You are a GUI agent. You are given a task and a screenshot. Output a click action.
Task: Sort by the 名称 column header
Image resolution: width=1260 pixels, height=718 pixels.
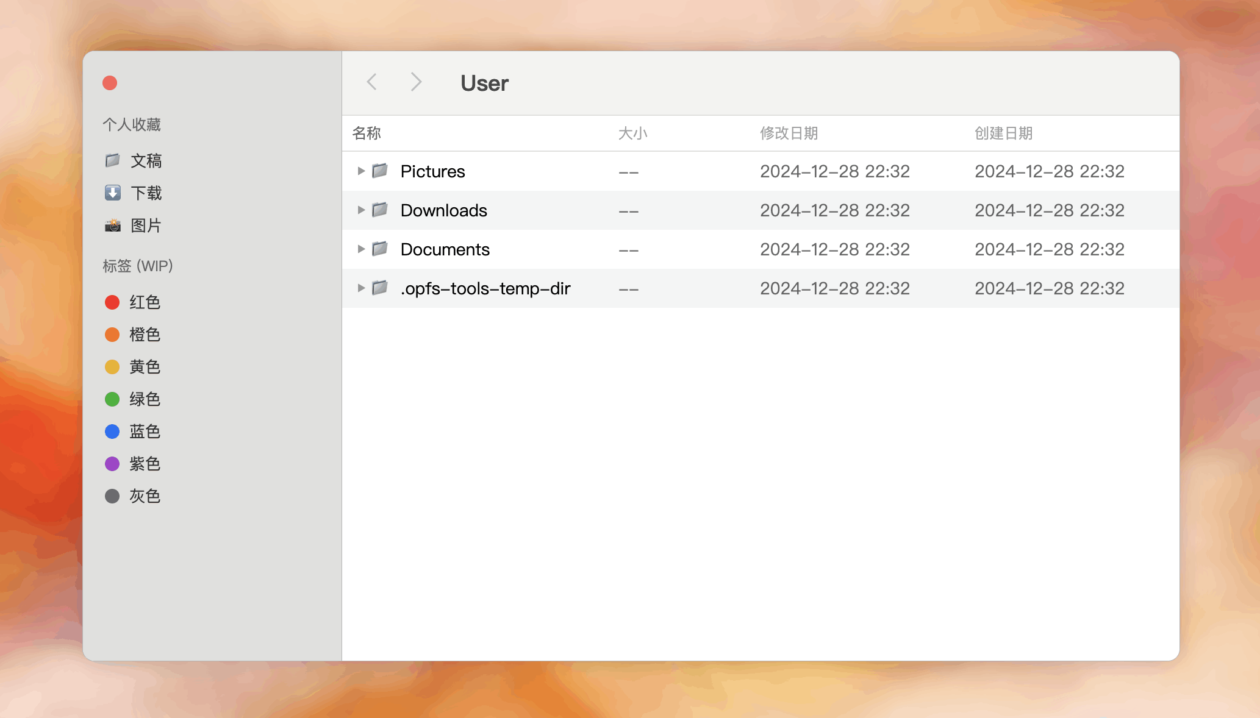coord(367,133)
